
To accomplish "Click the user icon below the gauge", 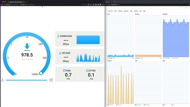I will pos(2,80).
